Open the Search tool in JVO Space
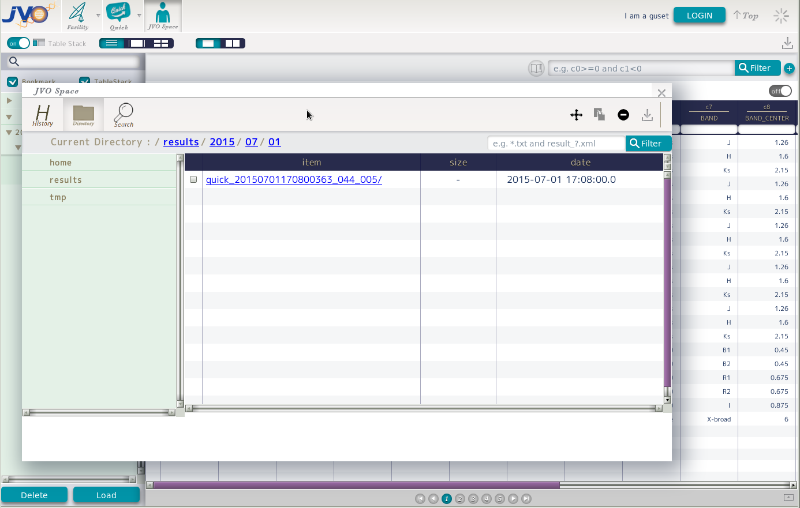 [x=124, y=115]
